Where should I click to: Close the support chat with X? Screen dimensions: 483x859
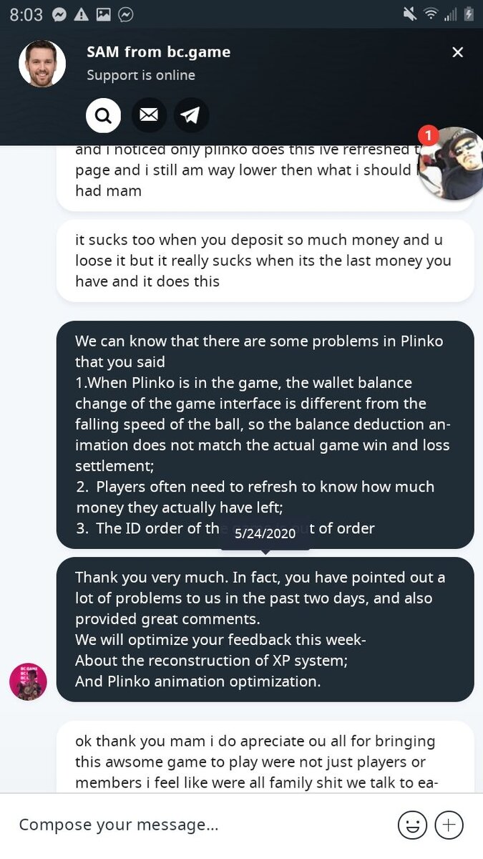[x=458, y=52]
